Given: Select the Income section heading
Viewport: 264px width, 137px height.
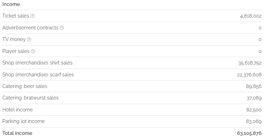Looking at the screenshot, I should point(11,4).
